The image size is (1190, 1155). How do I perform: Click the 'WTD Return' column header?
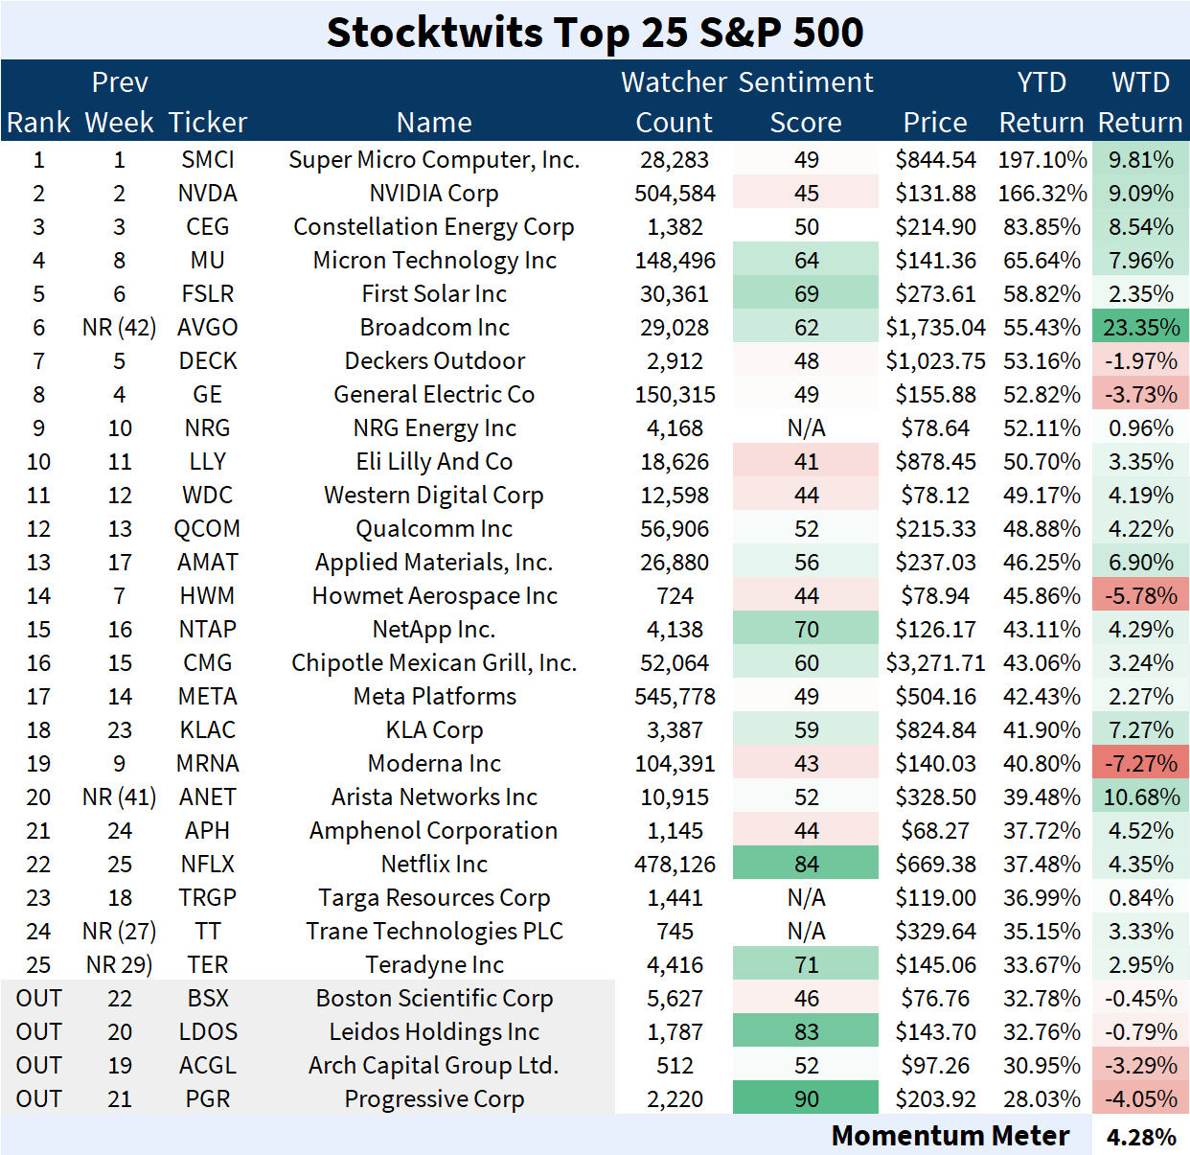(x=1140, y=102)
